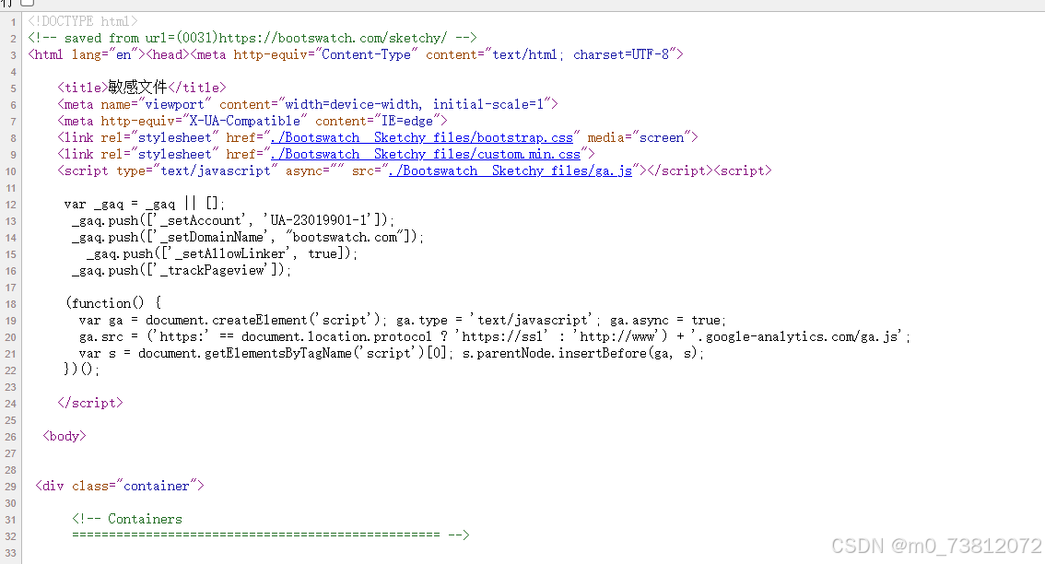Click line number 10 in the gutter
Viewport: 1045px width, 564px height.
click(x=11, y=171)
